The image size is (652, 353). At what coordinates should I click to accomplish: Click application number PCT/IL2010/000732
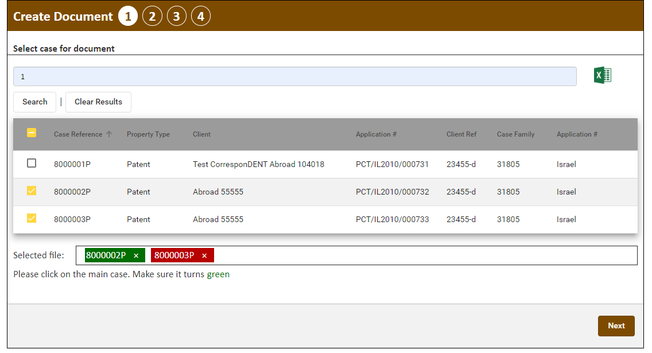pos(392,192)
